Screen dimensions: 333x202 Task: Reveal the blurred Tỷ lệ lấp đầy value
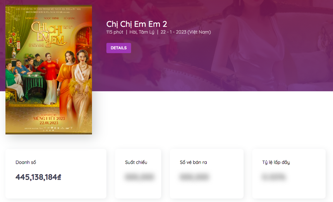pos(273,177)
